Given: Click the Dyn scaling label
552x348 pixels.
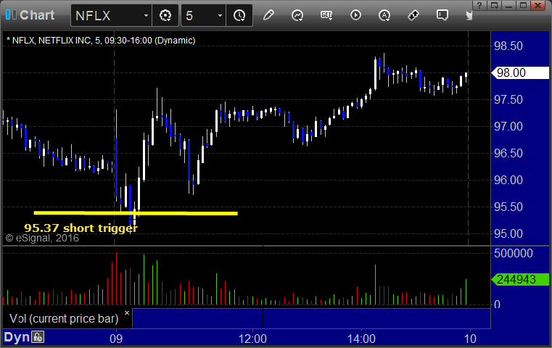Looking at the screenshot, I should point(17,337).
